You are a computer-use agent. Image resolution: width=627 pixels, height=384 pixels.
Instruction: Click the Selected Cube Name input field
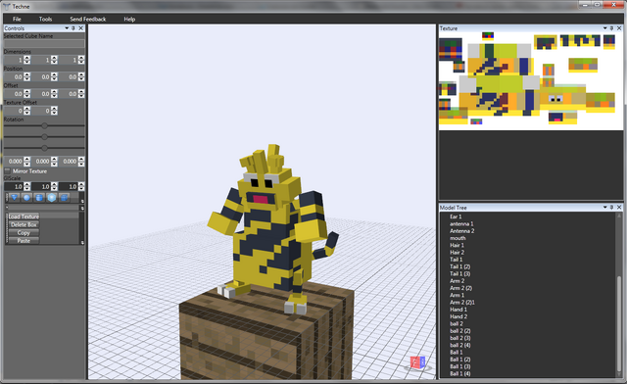point(44,43)
